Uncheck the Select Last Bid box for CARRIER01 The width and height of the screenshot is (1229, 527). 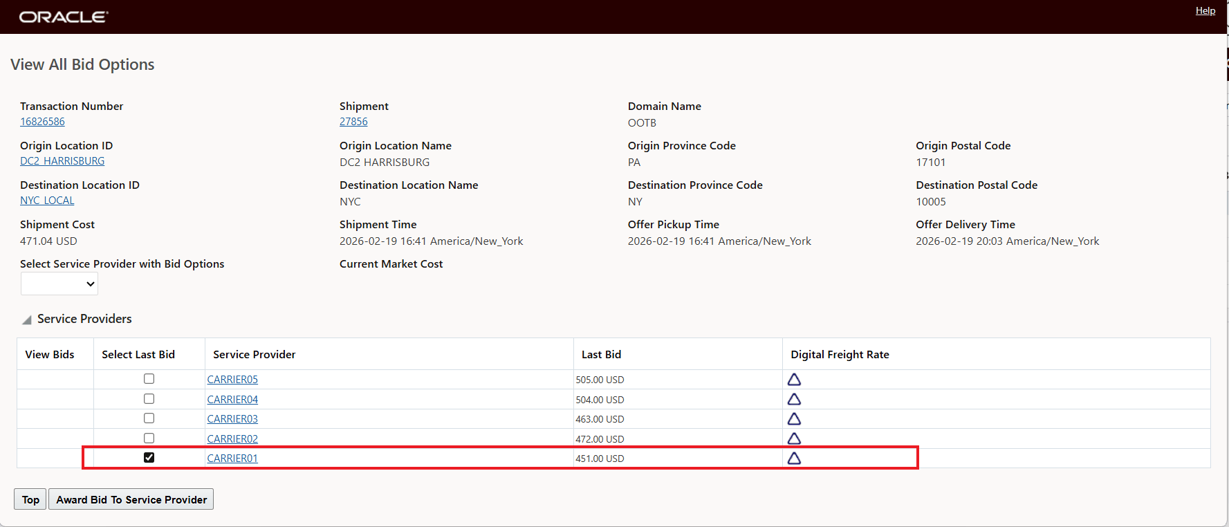[x=149, y=458]
